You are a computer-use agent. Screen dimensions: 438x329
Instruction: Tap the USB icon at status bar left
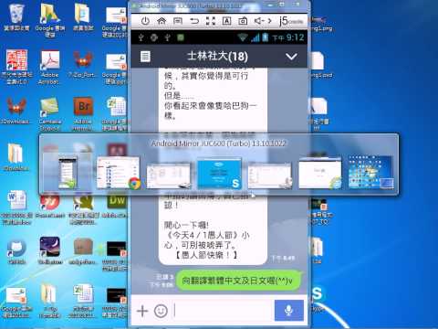141,37
